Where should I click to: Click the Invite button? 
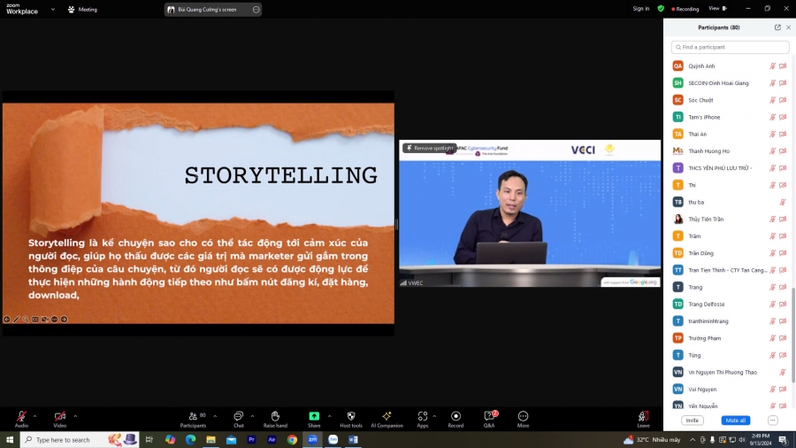tap(692, 421)
